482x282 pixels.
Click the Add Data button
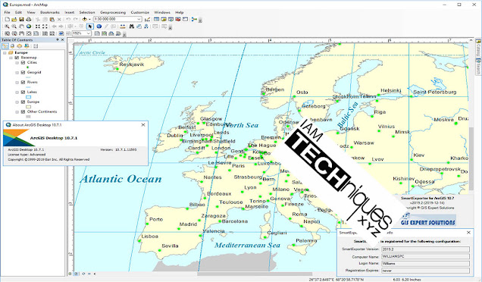click(x=85, y=19)
